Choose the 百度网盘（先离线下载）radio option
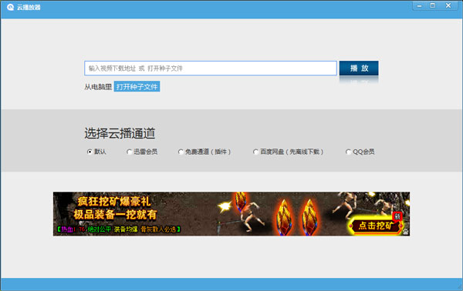This screenshot has height=291, width=463. (x=255, y=152)
